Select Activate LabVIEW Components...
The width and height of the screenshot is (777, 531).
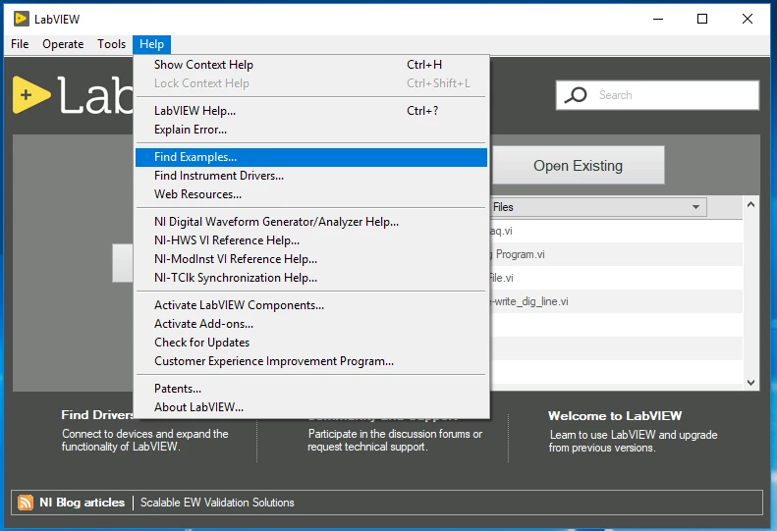coord(311,305)
